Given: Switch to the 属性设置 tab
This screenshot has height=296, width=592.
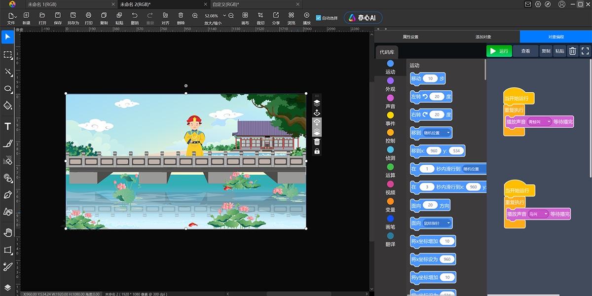Looking at the screenshot, I should [x=410, y=37].
